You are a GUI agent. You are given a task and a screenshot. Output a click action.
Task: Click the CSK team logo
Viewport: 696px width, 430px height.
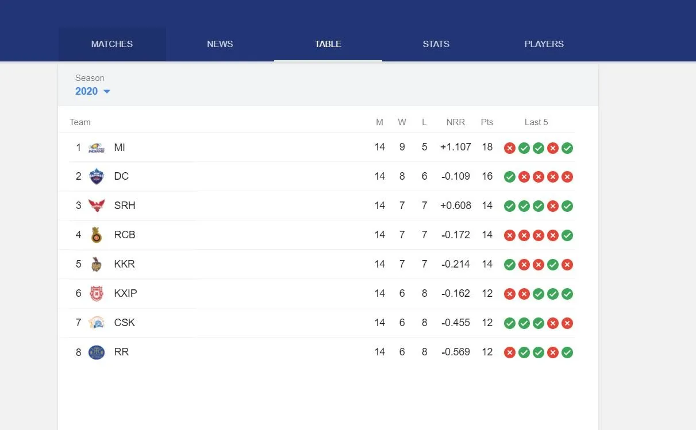click(x=97, y=323)
